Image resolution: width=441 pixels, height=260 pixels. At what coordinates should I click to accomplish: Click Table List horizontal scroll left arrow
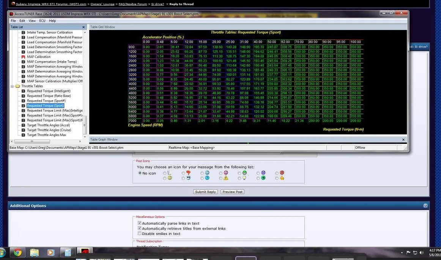(x=11, y=142)
